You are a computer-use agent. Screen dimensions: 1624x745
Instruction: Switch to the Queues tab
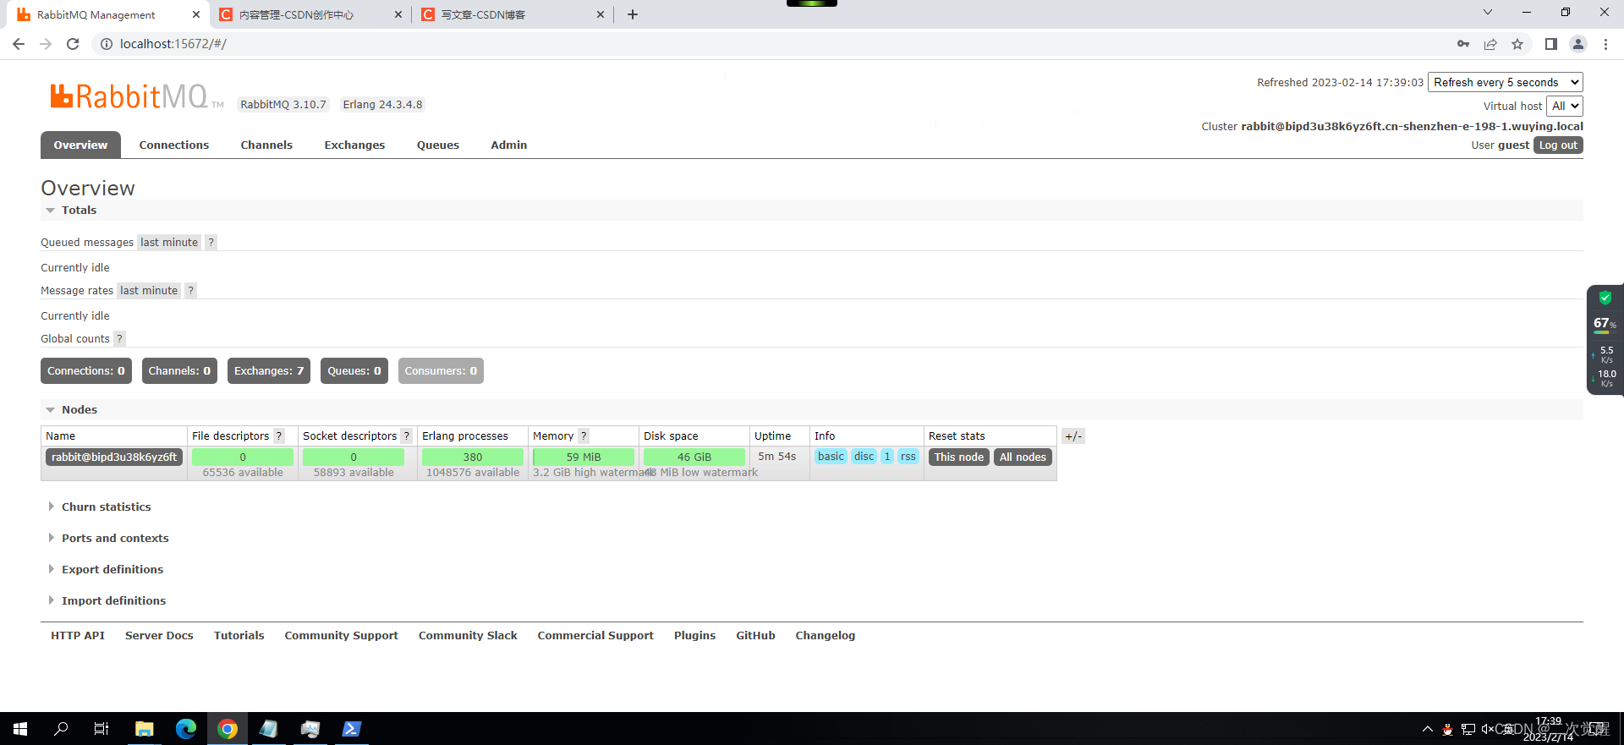438,145
